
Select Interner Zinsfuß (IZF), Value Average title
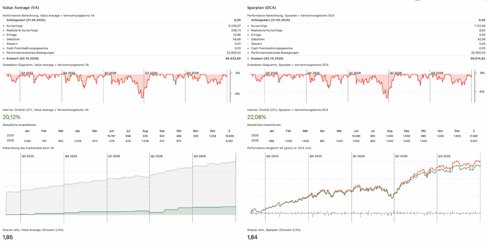pyautogui.click(x=46, y=110)
